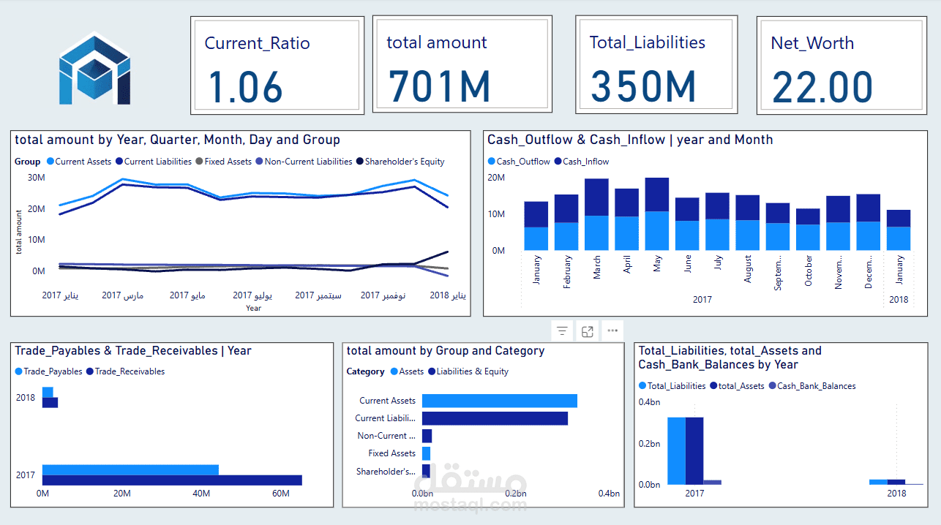The height and width of the screenshot is (525, 941).
Task: Select the Net_Worth 22.00 card
Action: pyautogui.click(x=841, y=66)
